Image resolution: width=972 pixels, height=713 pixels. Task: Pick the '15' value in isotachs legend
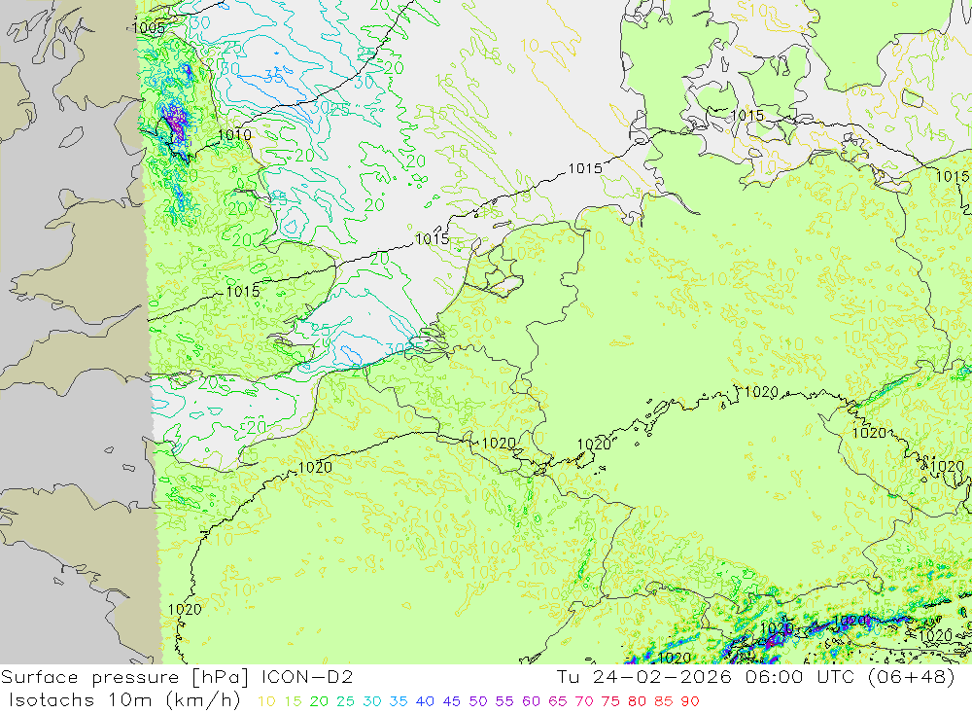click(294, 701)
